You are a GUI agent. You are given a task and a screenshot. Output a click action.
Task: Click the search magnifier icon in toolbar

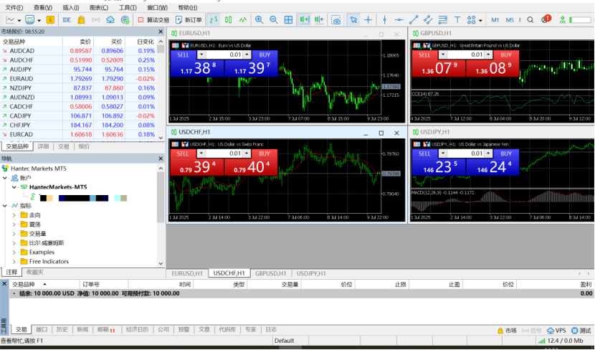coord(530,20)
